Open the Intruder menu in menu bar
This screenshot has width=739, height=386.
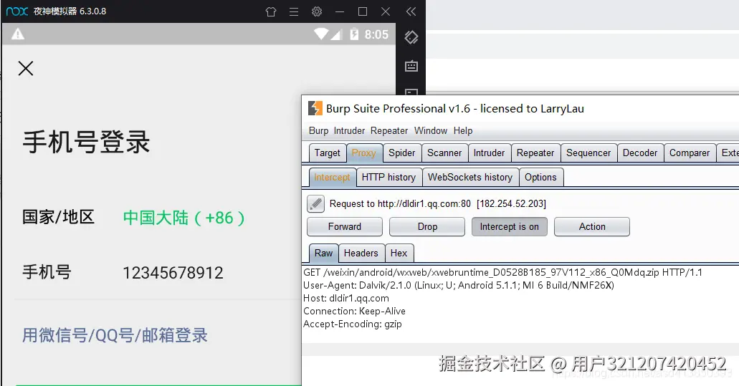pyautogui.click(x=349, y=131)
